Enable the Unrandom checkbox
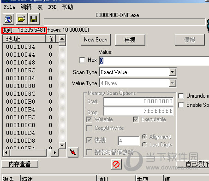 point(181,96)
